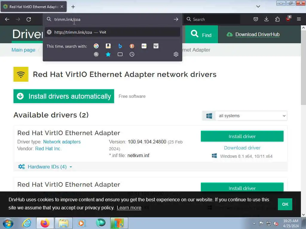The image size is (306, 229).
Task: Install the second Red Hat VirtIO driver
Action: click(242, 187)
